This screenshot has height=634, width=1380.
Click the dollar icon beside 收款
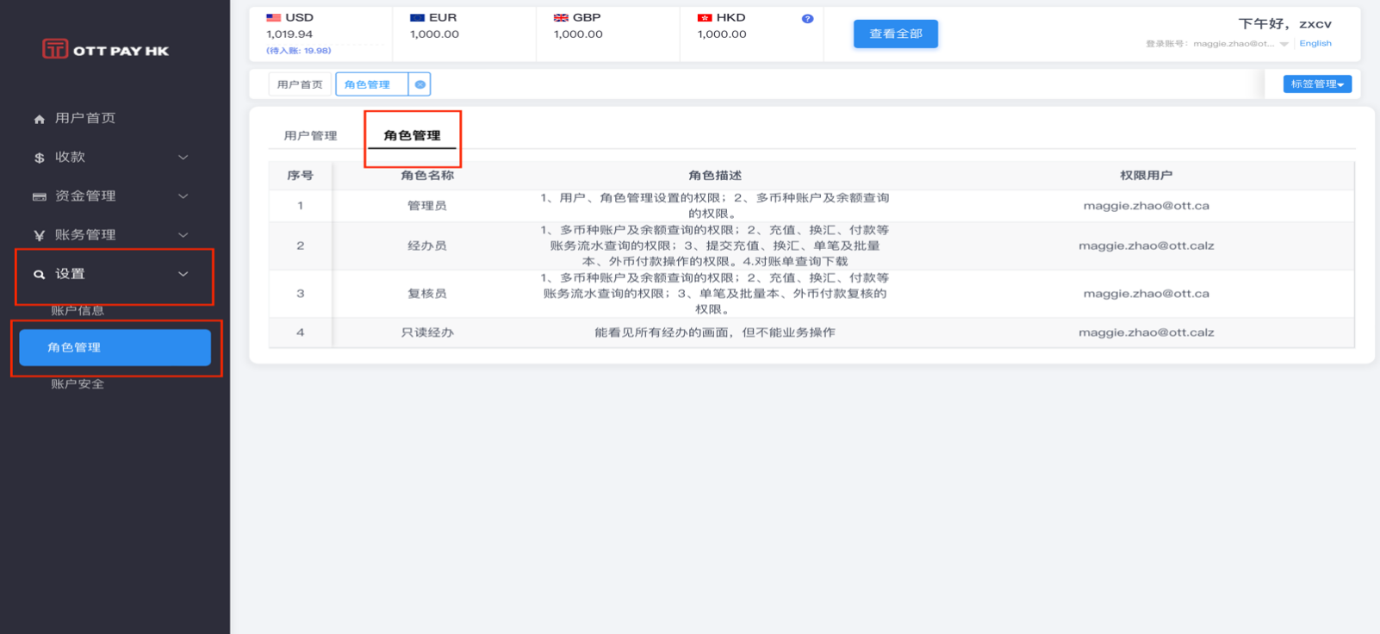click(x=39, y=158)
